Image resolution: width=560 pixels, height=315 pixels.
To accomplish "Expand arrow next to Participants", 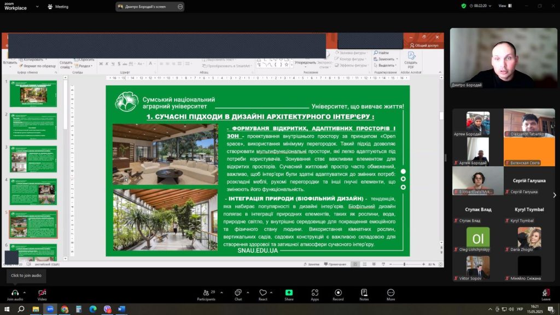I will (221, 293).
